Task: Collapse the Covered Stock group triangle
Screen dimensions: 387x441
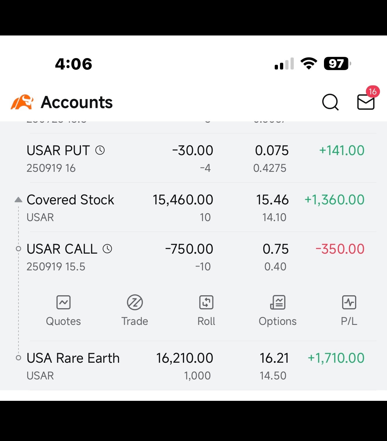Action: click(18, 200)
